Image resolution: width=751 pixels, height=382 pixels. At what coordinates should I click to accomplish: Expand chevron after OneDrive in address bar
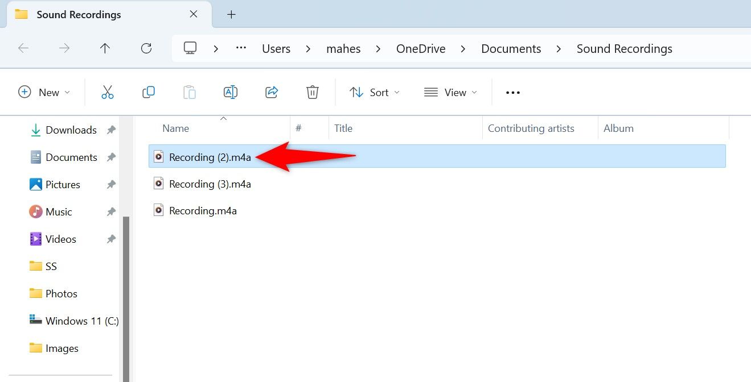coord(463,49)
